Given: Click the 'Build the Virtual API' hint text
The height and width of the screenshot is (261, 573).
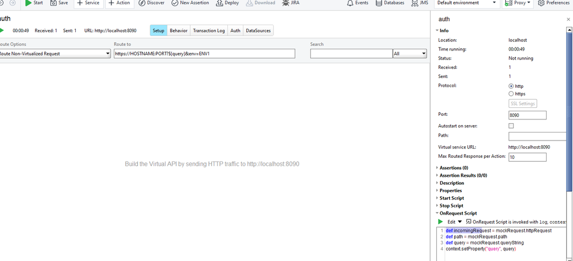Looking at the screenshot, I should pyautogui.click(x=212, y=164).
